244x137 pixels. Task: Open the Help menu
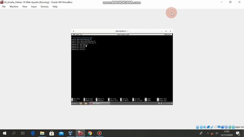(55, 6)
